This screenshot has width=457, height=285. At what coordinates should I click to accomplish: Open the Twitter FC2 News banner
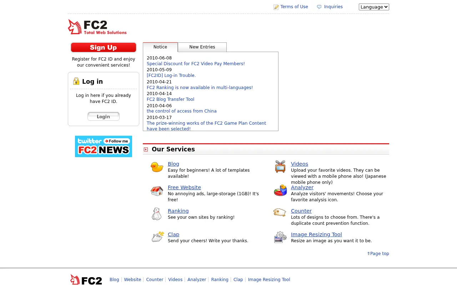click(104, 146)
